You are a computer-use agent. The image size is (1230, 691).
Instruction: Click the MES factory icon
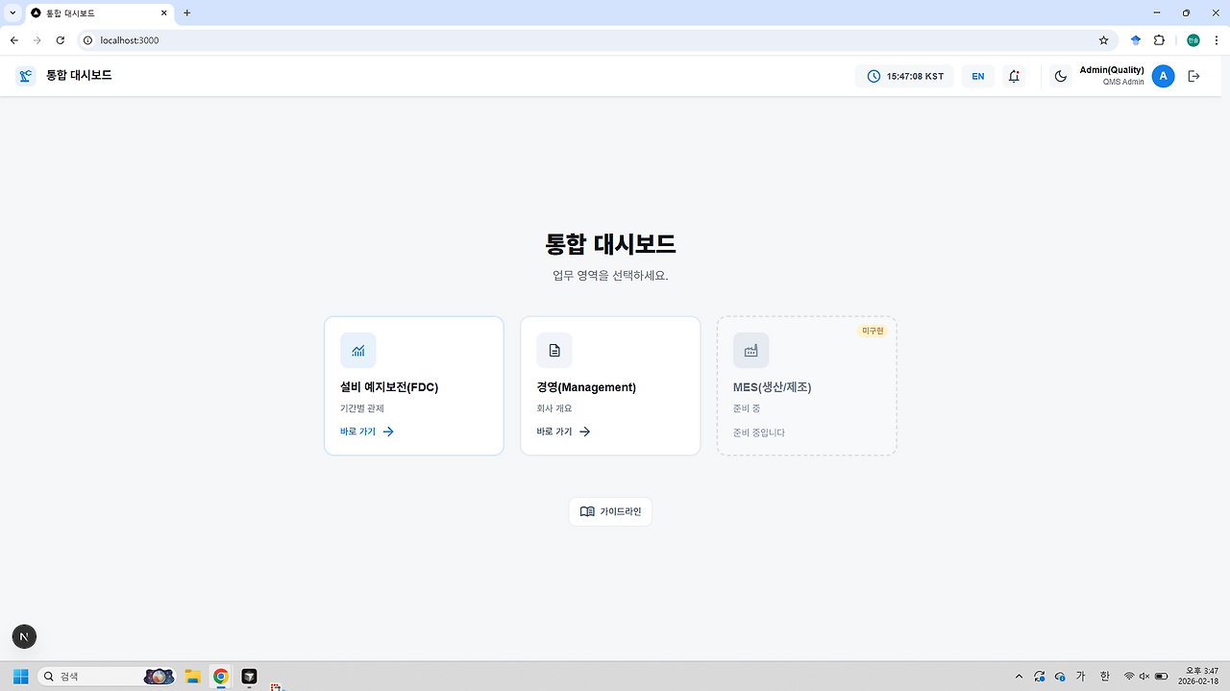(x=750, y=351)
